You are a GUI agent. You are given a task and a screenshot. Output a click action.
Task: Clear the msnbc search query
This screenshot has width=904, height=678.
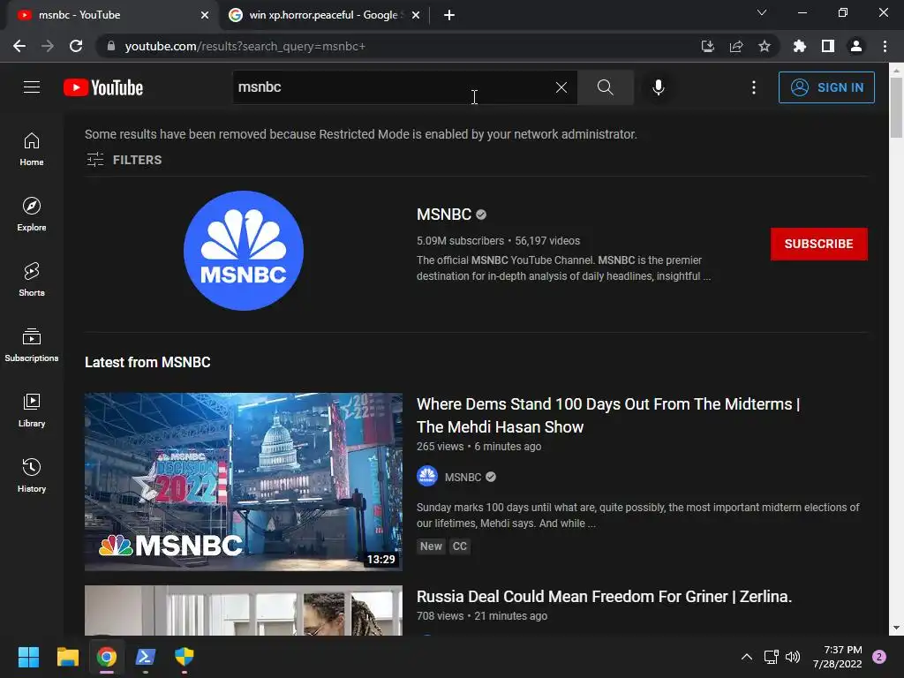[x=561, y=87]
